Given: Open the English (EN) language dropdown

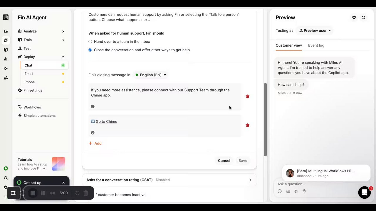Looking at the screenshot, I should pyautogui.click(x=151, y=75).
